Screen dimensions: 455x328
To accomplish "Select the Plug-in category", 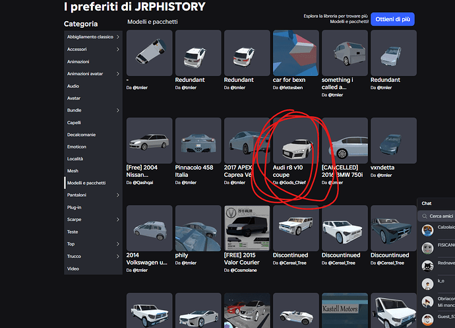I will click(x=93, y=207).
